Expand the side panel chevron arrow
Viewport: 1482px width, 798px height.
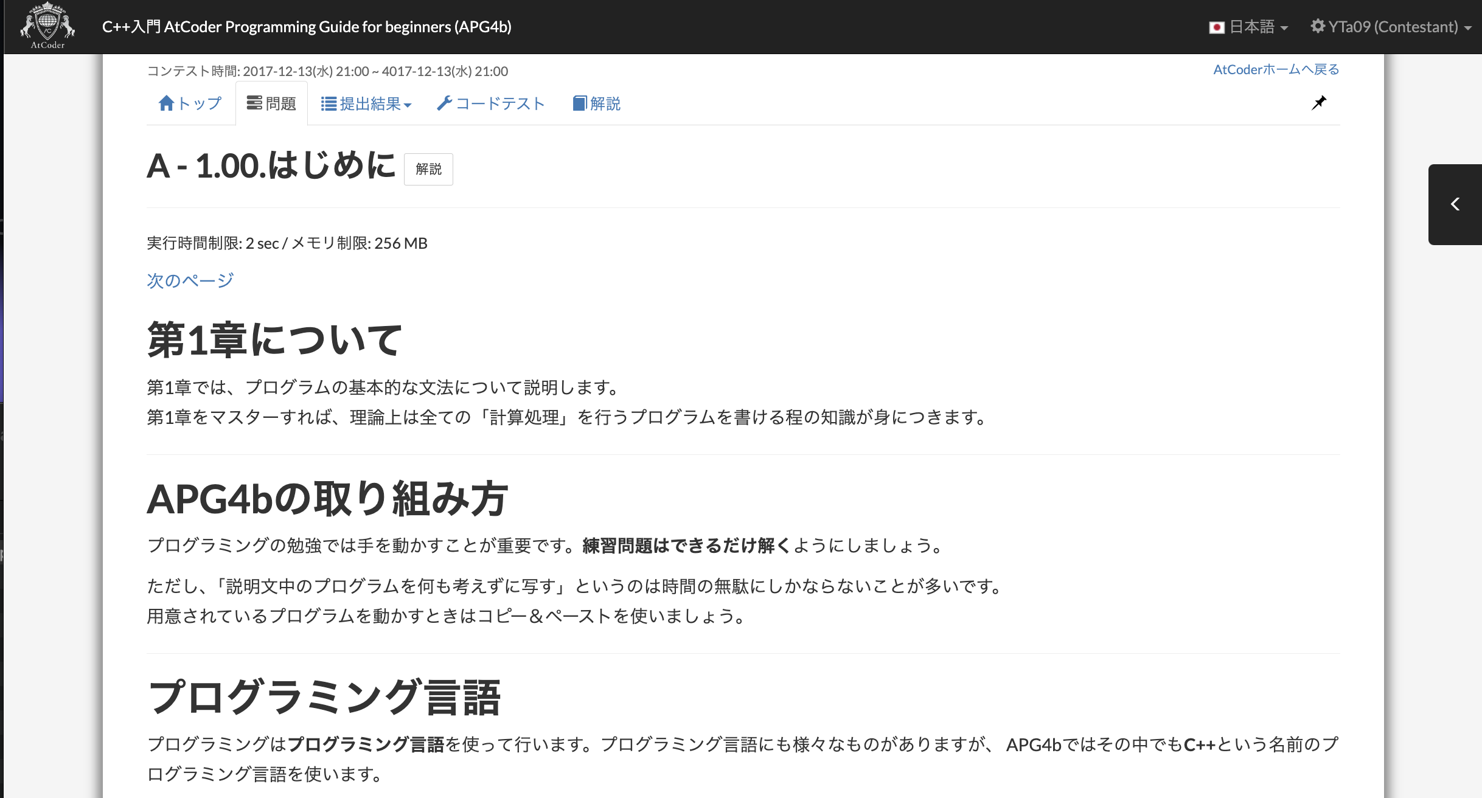[1455, 204]
